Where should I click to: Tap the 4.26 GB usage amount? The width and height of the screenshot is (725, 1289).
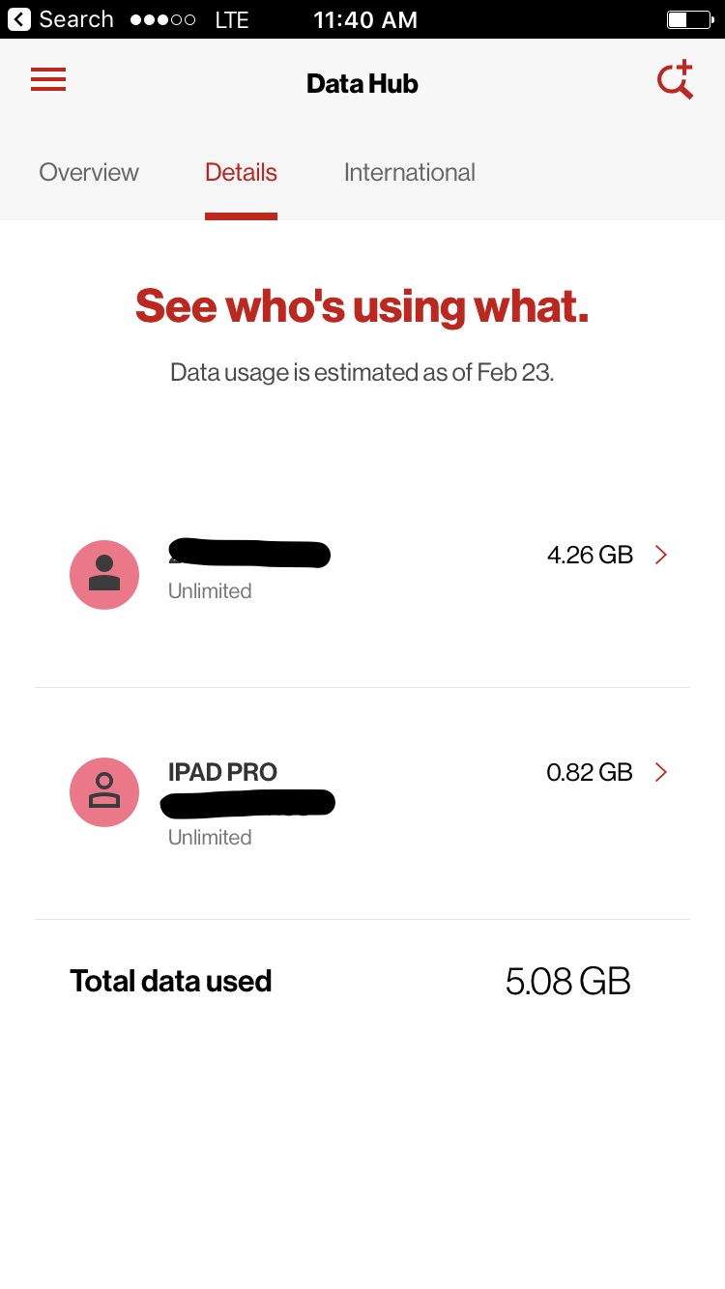(590, 555)
